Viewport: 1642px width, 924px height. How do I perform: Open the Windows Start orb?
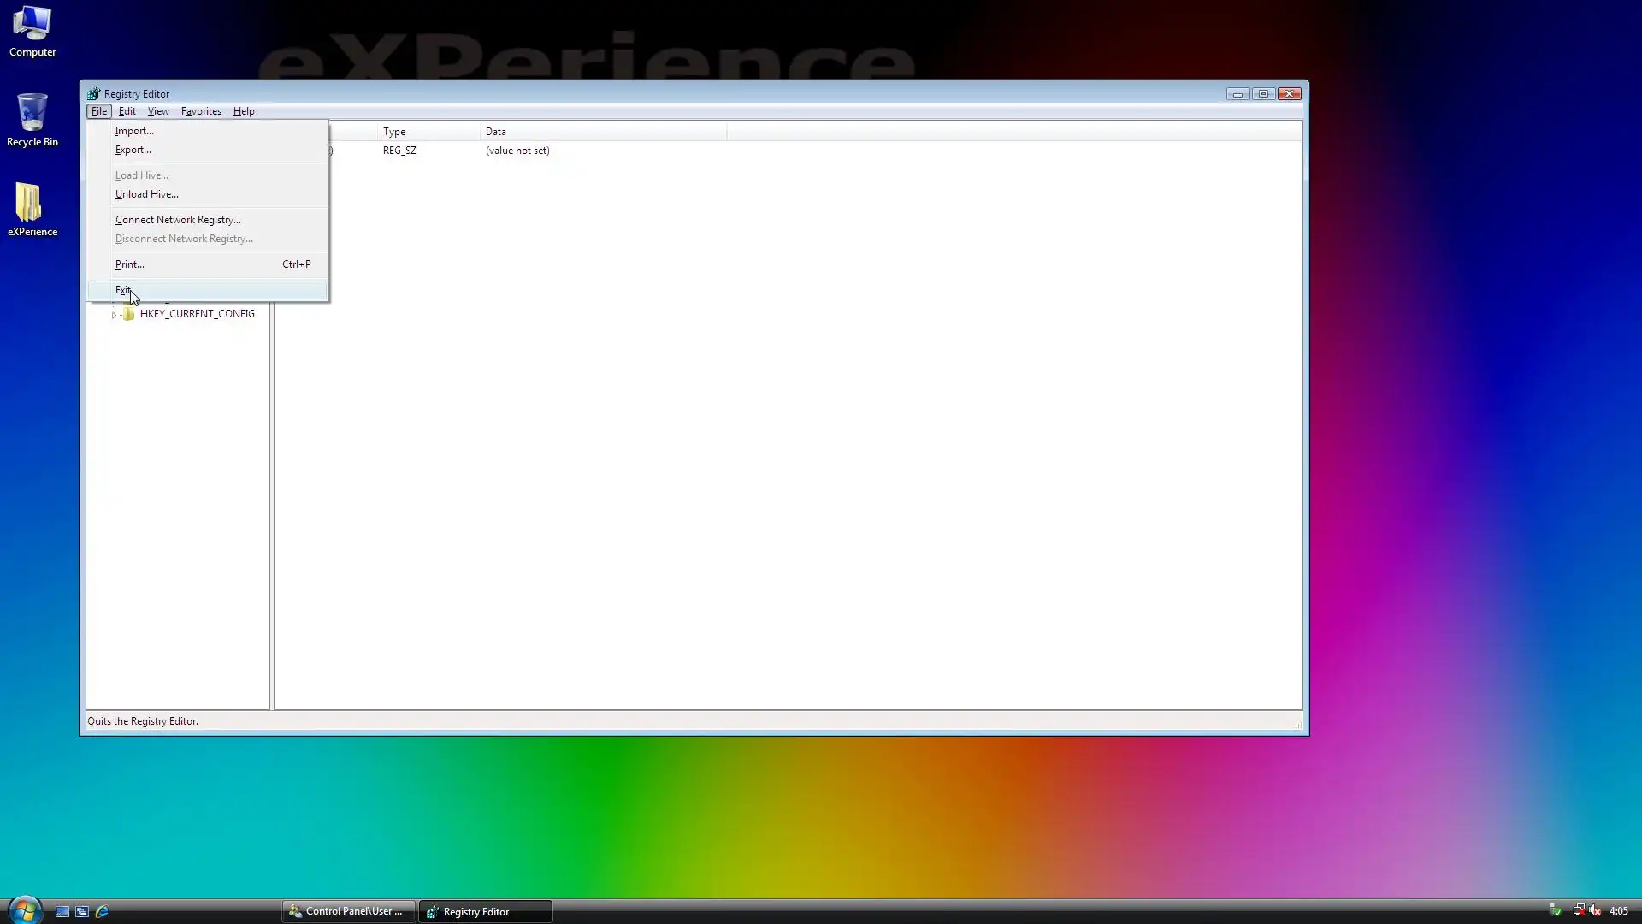[24, 910]
